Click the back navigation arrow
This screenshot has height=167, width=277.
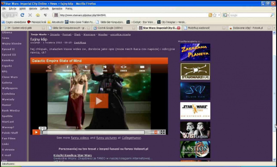[x=6, y=15]
